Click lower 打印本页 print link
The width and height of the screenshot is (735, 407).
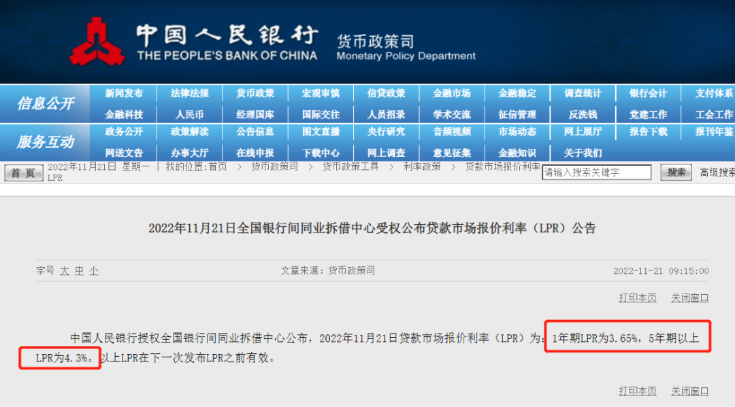pyautogui.click(x=638, y=391)
